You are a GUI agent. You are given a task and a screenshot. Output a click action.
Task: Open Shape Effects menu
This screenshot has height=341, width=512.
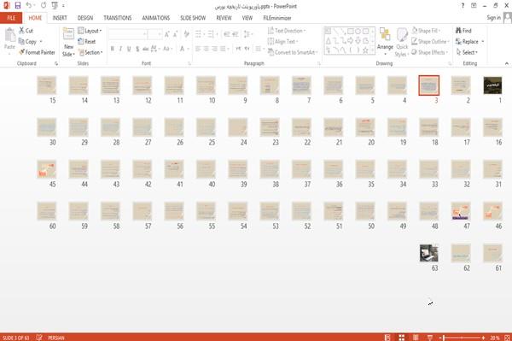pyautogui.click(x=430, y=52)
